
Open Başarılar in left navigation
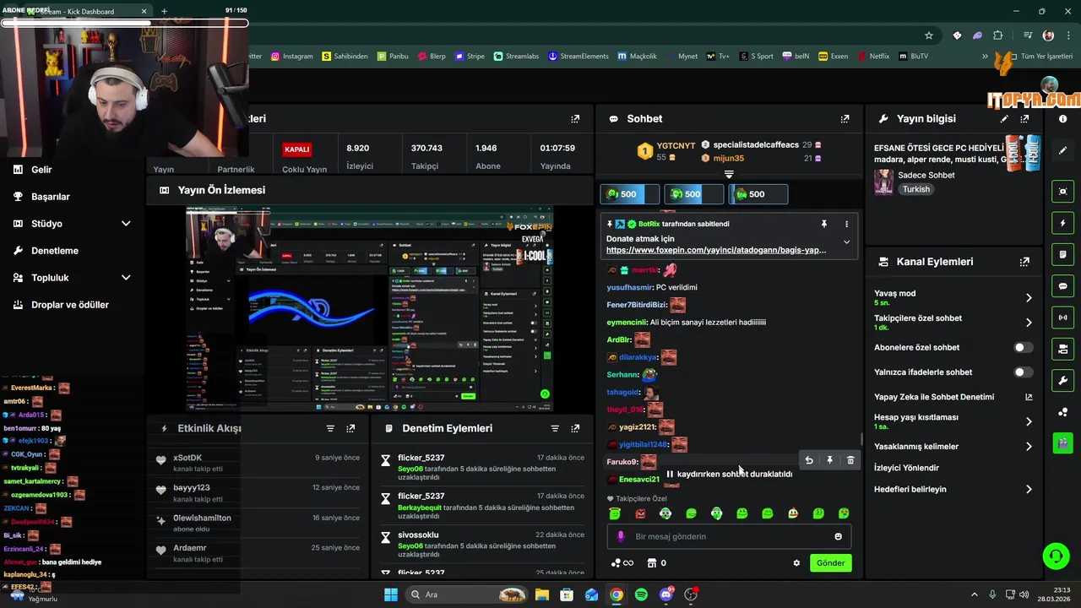51,197
